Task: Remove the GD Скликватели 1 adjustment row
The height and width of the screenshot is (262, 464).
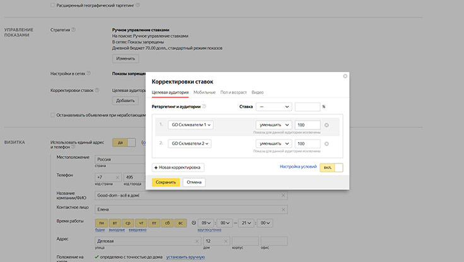Action: coord(327,125)
